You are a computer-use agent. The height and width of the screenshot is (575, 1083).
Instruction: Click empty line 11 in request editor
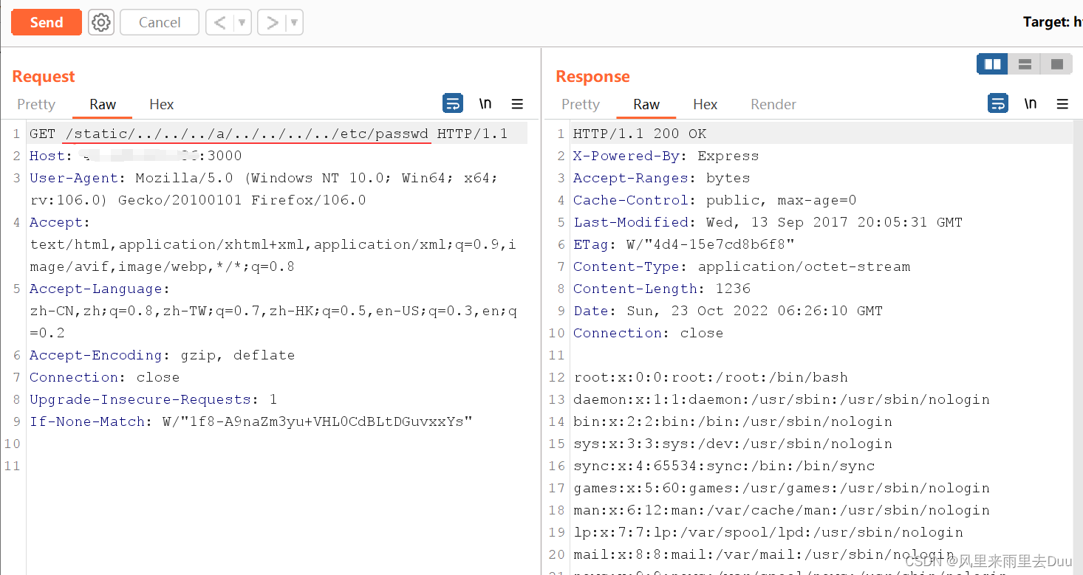click(277, 466)
